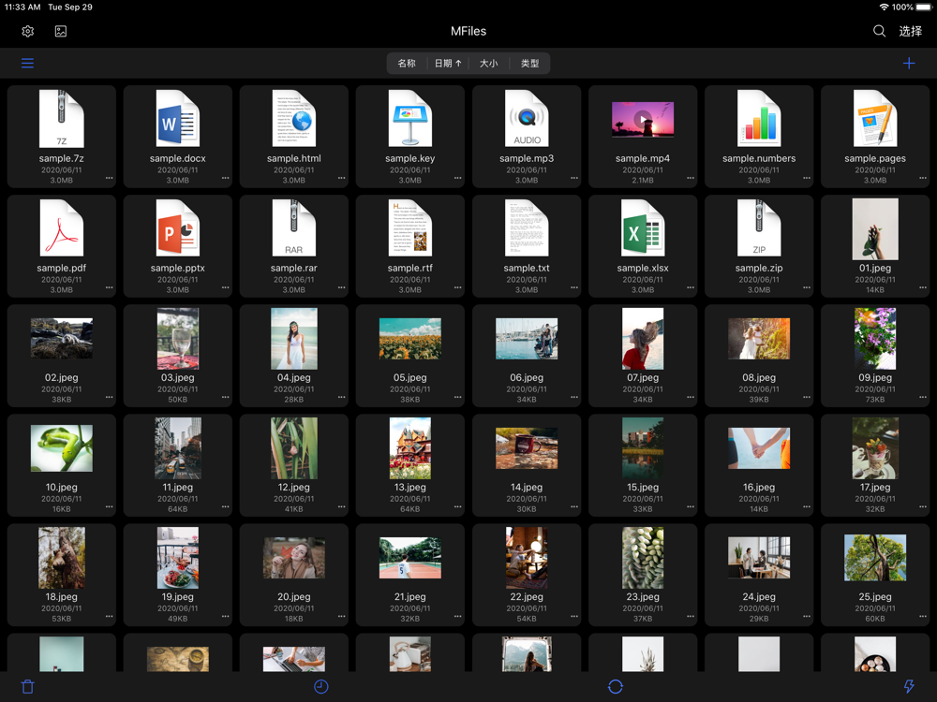Open the sample.mp4 video thumbnail
The height and width of the screenshot is (702, 937).
(643, 120)
